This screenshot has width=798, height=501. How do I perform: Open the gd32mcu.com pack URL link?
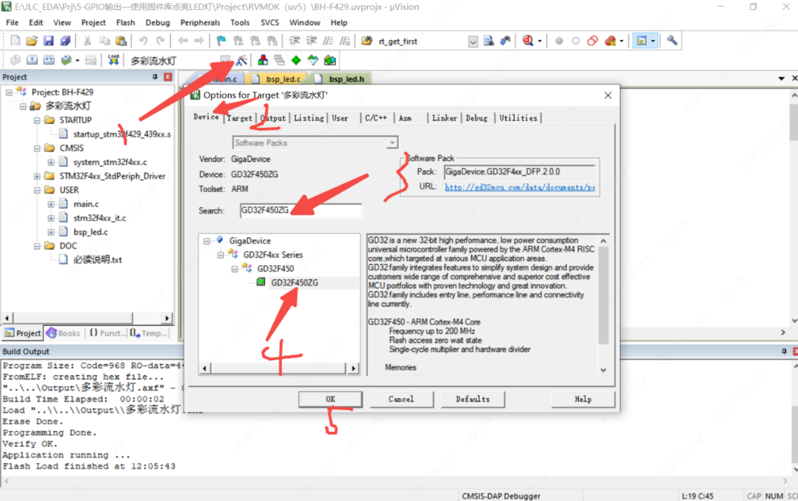point(519,187)
